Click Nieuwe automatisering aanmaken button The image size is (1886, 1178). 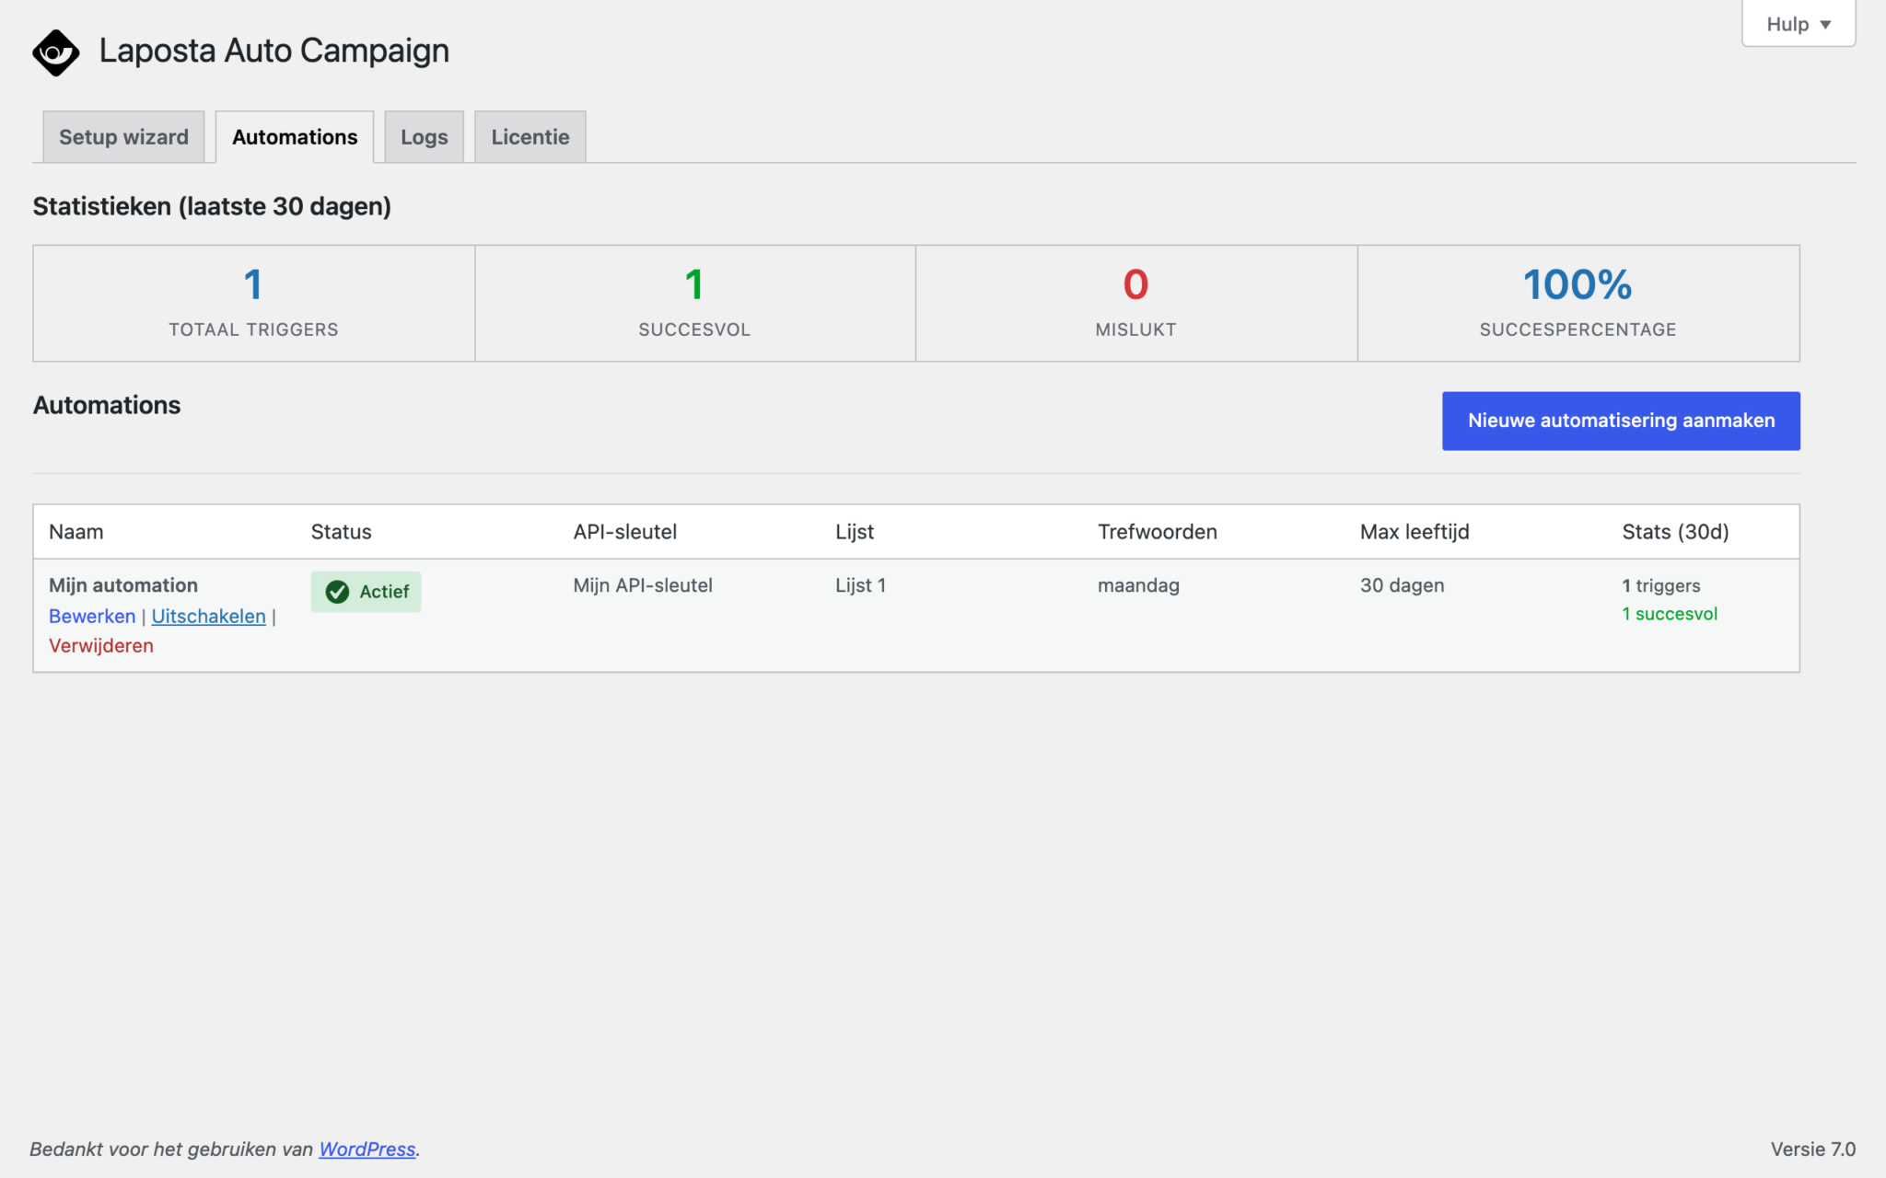tap(1621, 421)
